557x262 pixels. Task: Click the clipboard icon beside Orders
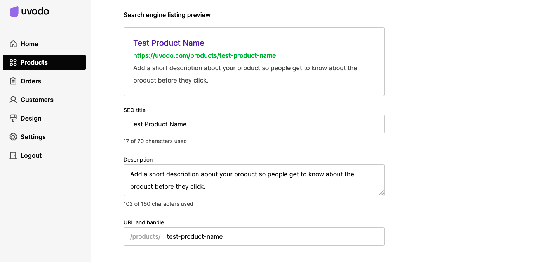13,81
